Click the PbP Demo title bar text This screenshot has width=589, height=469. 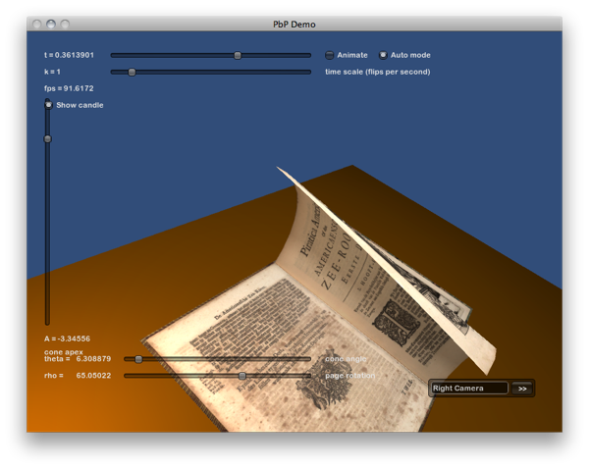[x=294, y=25]
